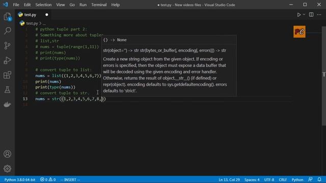The image size is (326, 183).
Task: Open the Testing flask view
Action: [x=7, y=90]
